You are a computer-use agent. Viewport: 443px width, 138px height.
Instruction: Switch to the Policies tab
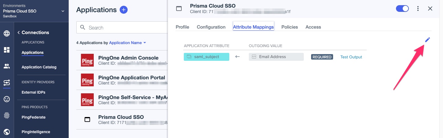[289, 27]
